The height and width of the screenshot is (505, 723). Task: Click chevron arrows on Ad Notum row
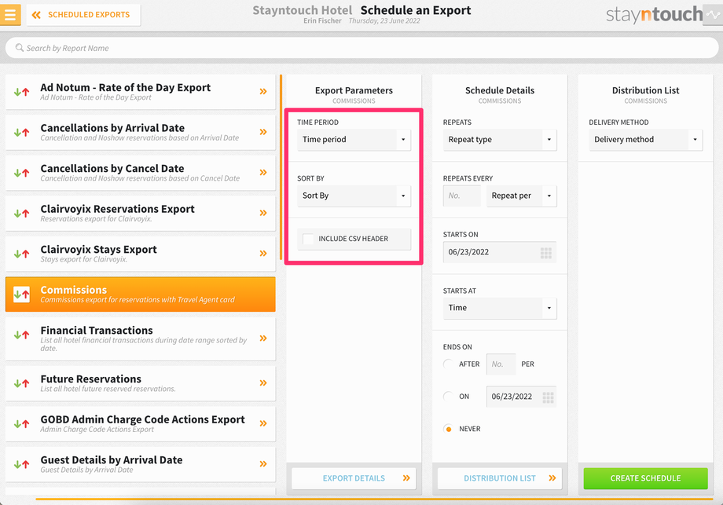[x=263, y=91]
